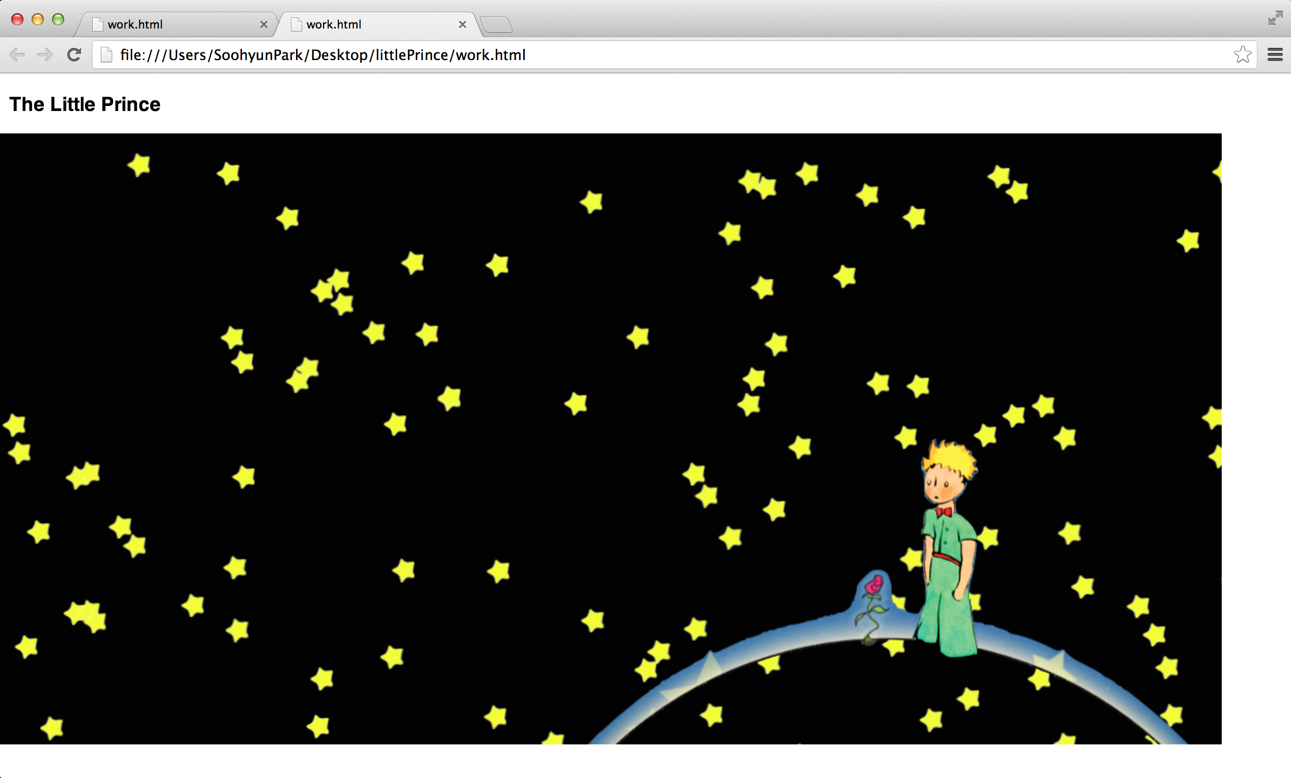Click the Little Prince figure in the image
Screen dimensions: 1291x778
[x=948, y=548]
